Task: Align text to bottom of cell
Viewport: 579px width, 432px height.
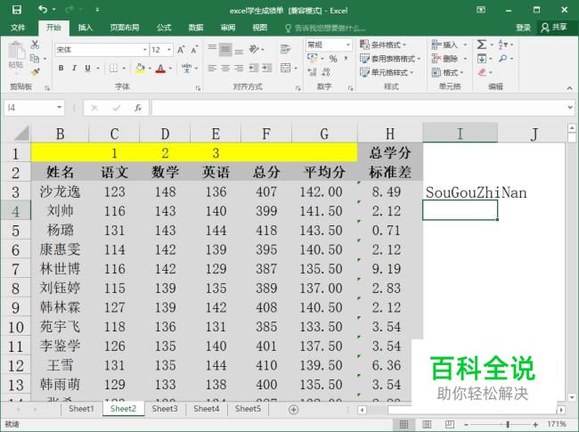Action: pyautogui.click(x=239, y=50)
